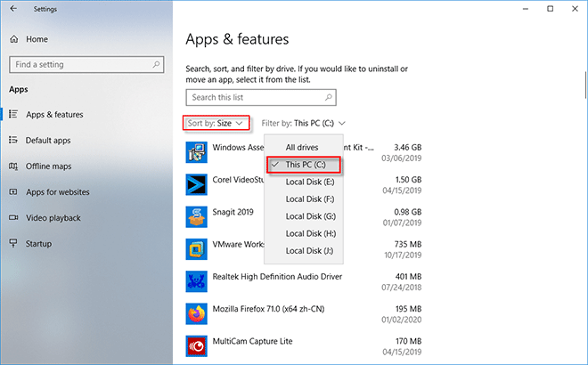Select the Windows Assessment Kit app icon
Screen dimensions: 588x365
point(197,152)
